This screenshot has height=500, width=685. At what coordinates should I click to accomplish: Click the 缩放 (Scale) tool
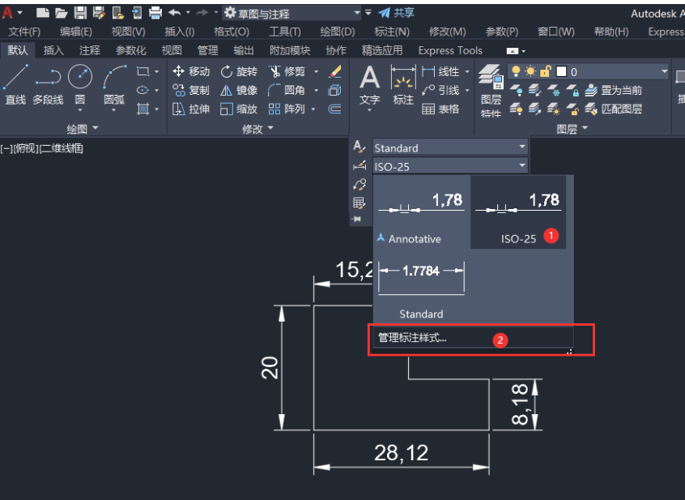pos(239,109)
